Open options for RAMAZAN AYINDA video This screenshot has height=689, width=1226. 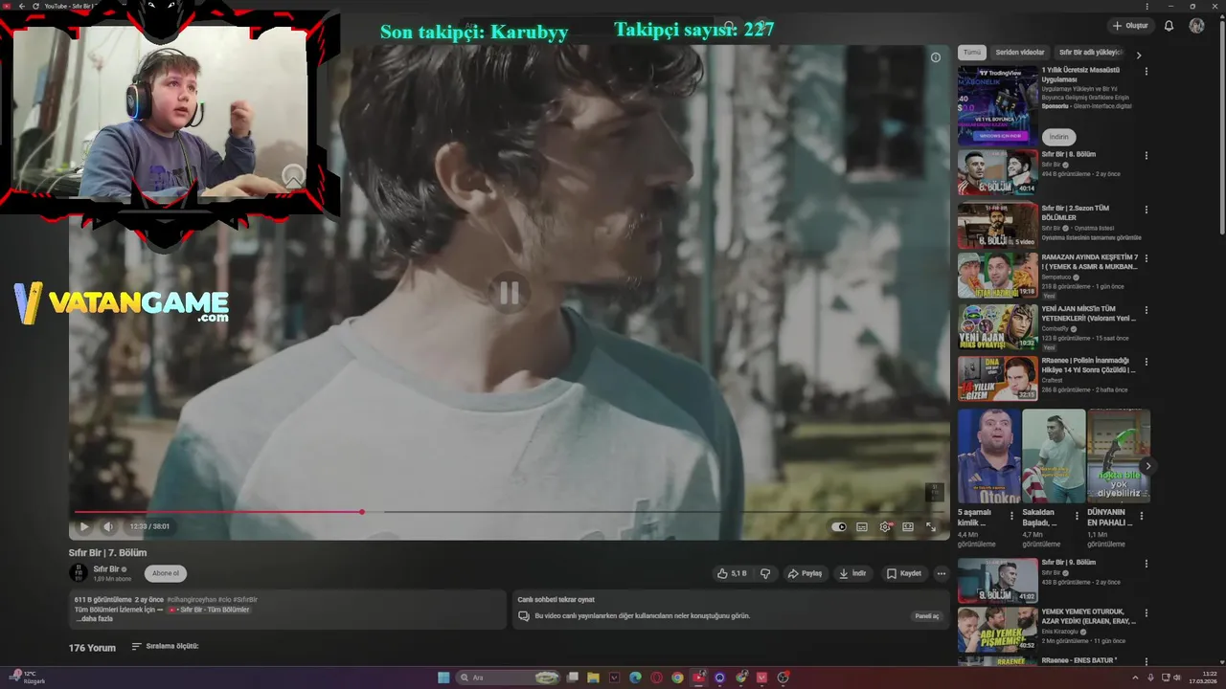[1147, 258]
